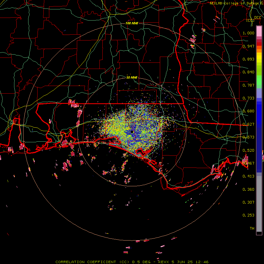Click the 0.520 legend value
Screen dimensions: 264x264
point(248,150)
